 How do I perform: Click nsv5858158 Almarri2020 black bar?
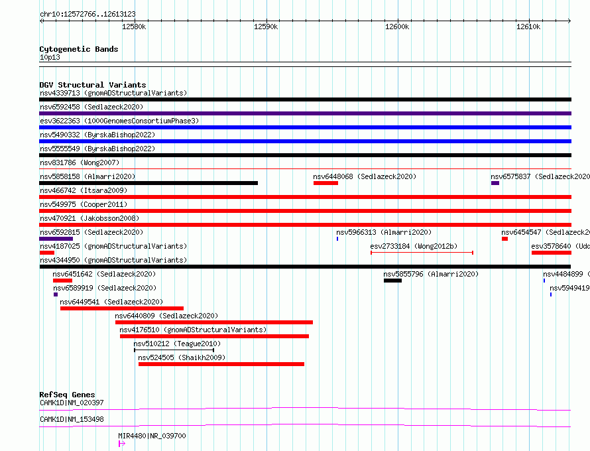click(x=148, y=183)
